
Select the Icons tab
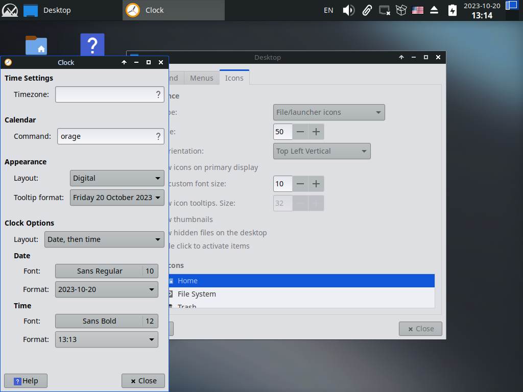234,78
